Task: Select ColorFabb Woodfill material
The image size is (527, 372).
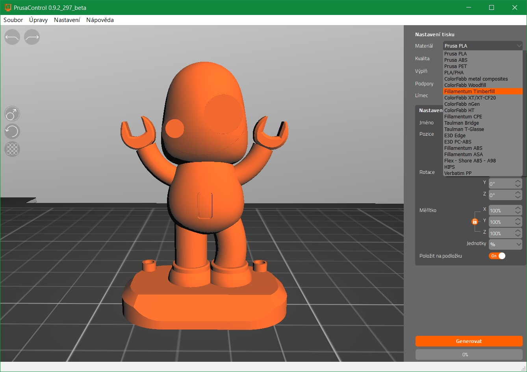Action: pyautogui.click(x=483, y=85)
